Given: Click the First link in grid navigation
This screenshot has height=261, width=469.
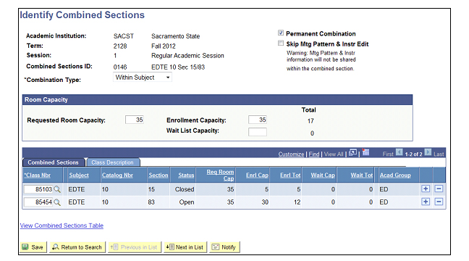Looking at the screenshot, I should [388, 154].
